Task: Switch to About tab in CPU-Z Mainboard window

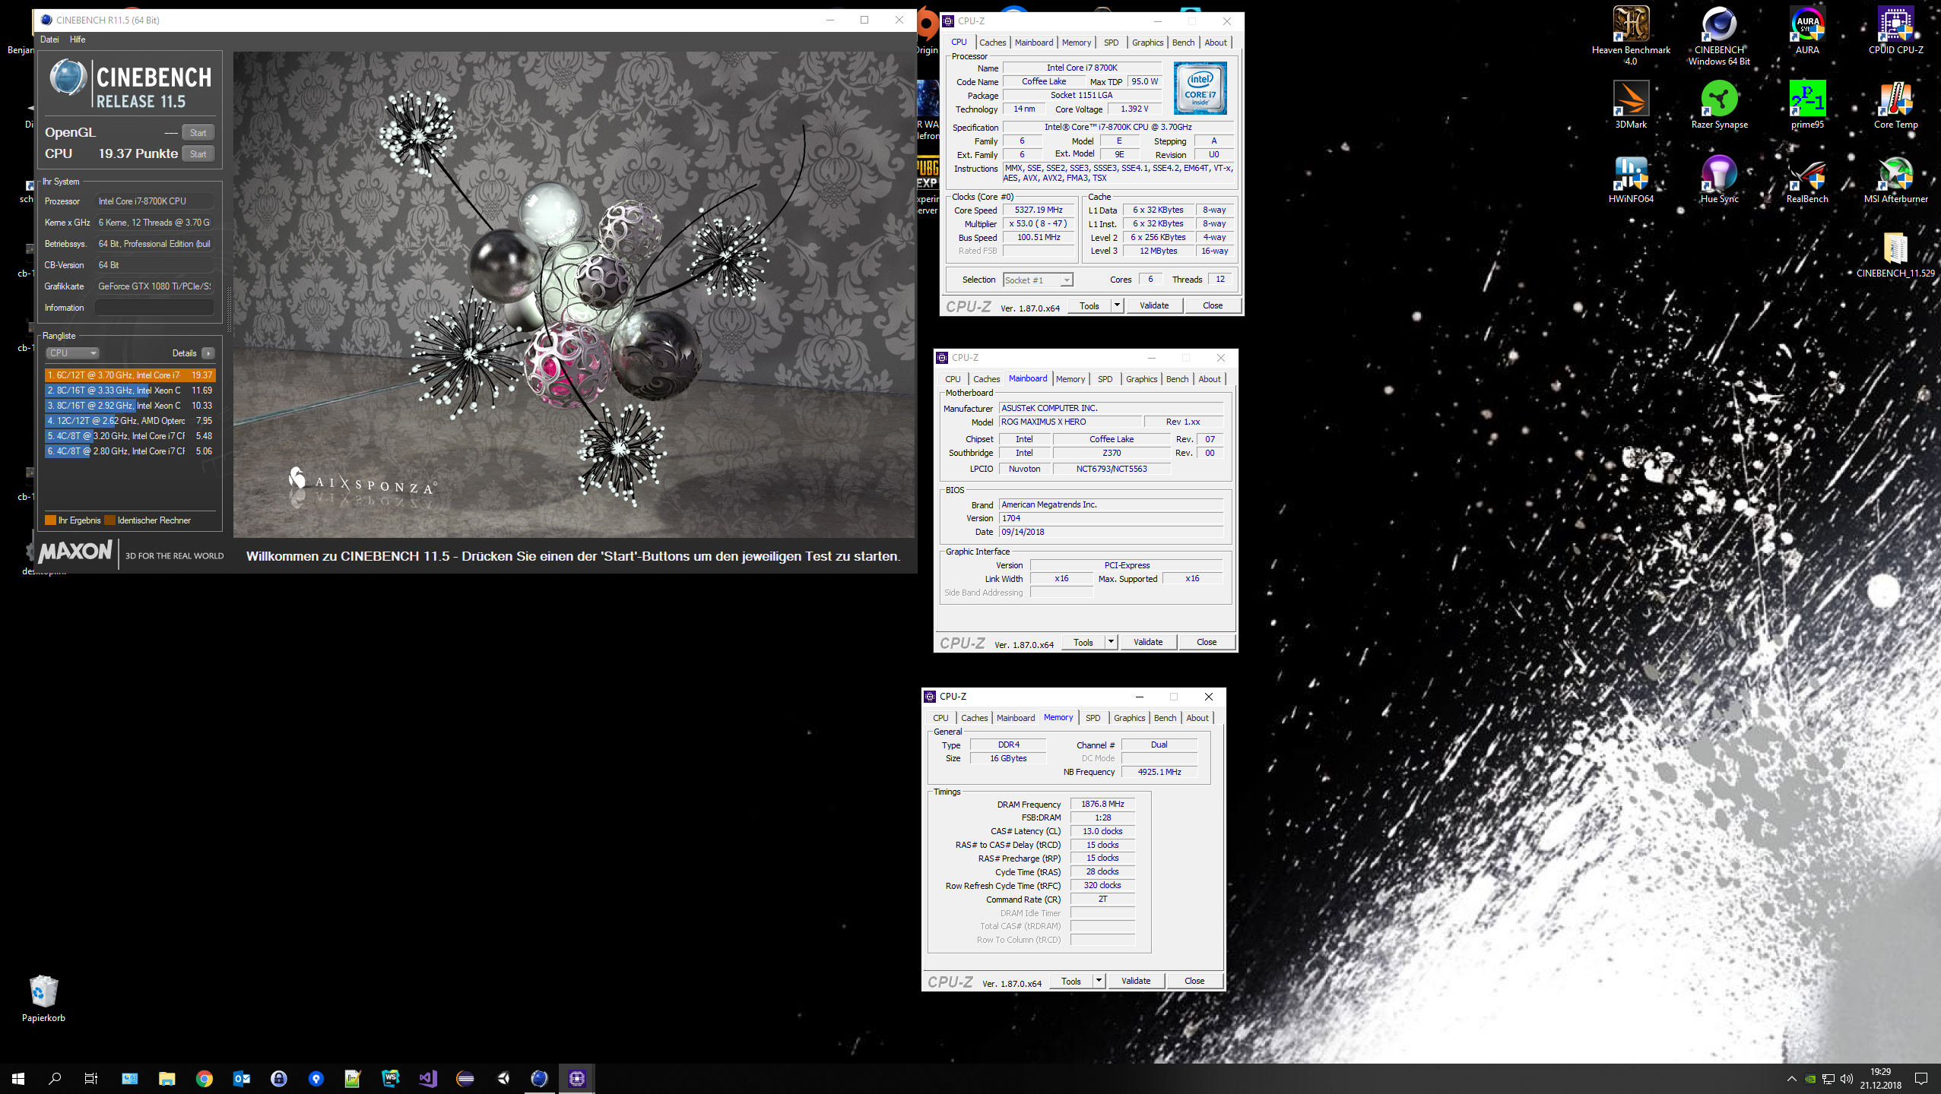Action: [1210, 379]
